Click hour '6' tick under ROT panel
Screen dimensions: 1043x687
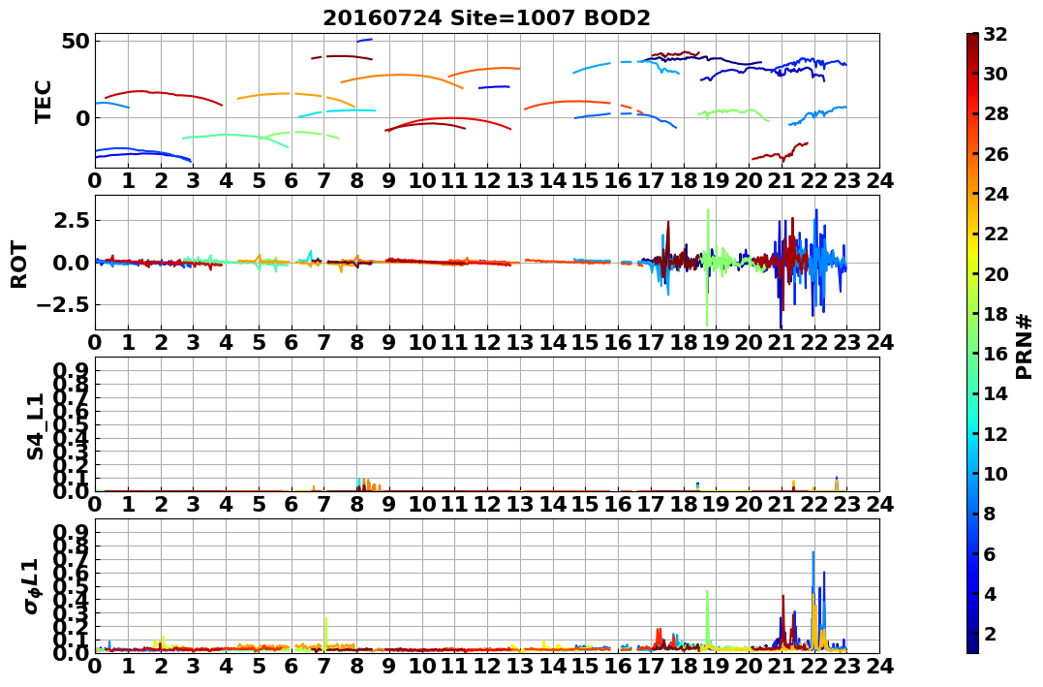pos(291,342)
